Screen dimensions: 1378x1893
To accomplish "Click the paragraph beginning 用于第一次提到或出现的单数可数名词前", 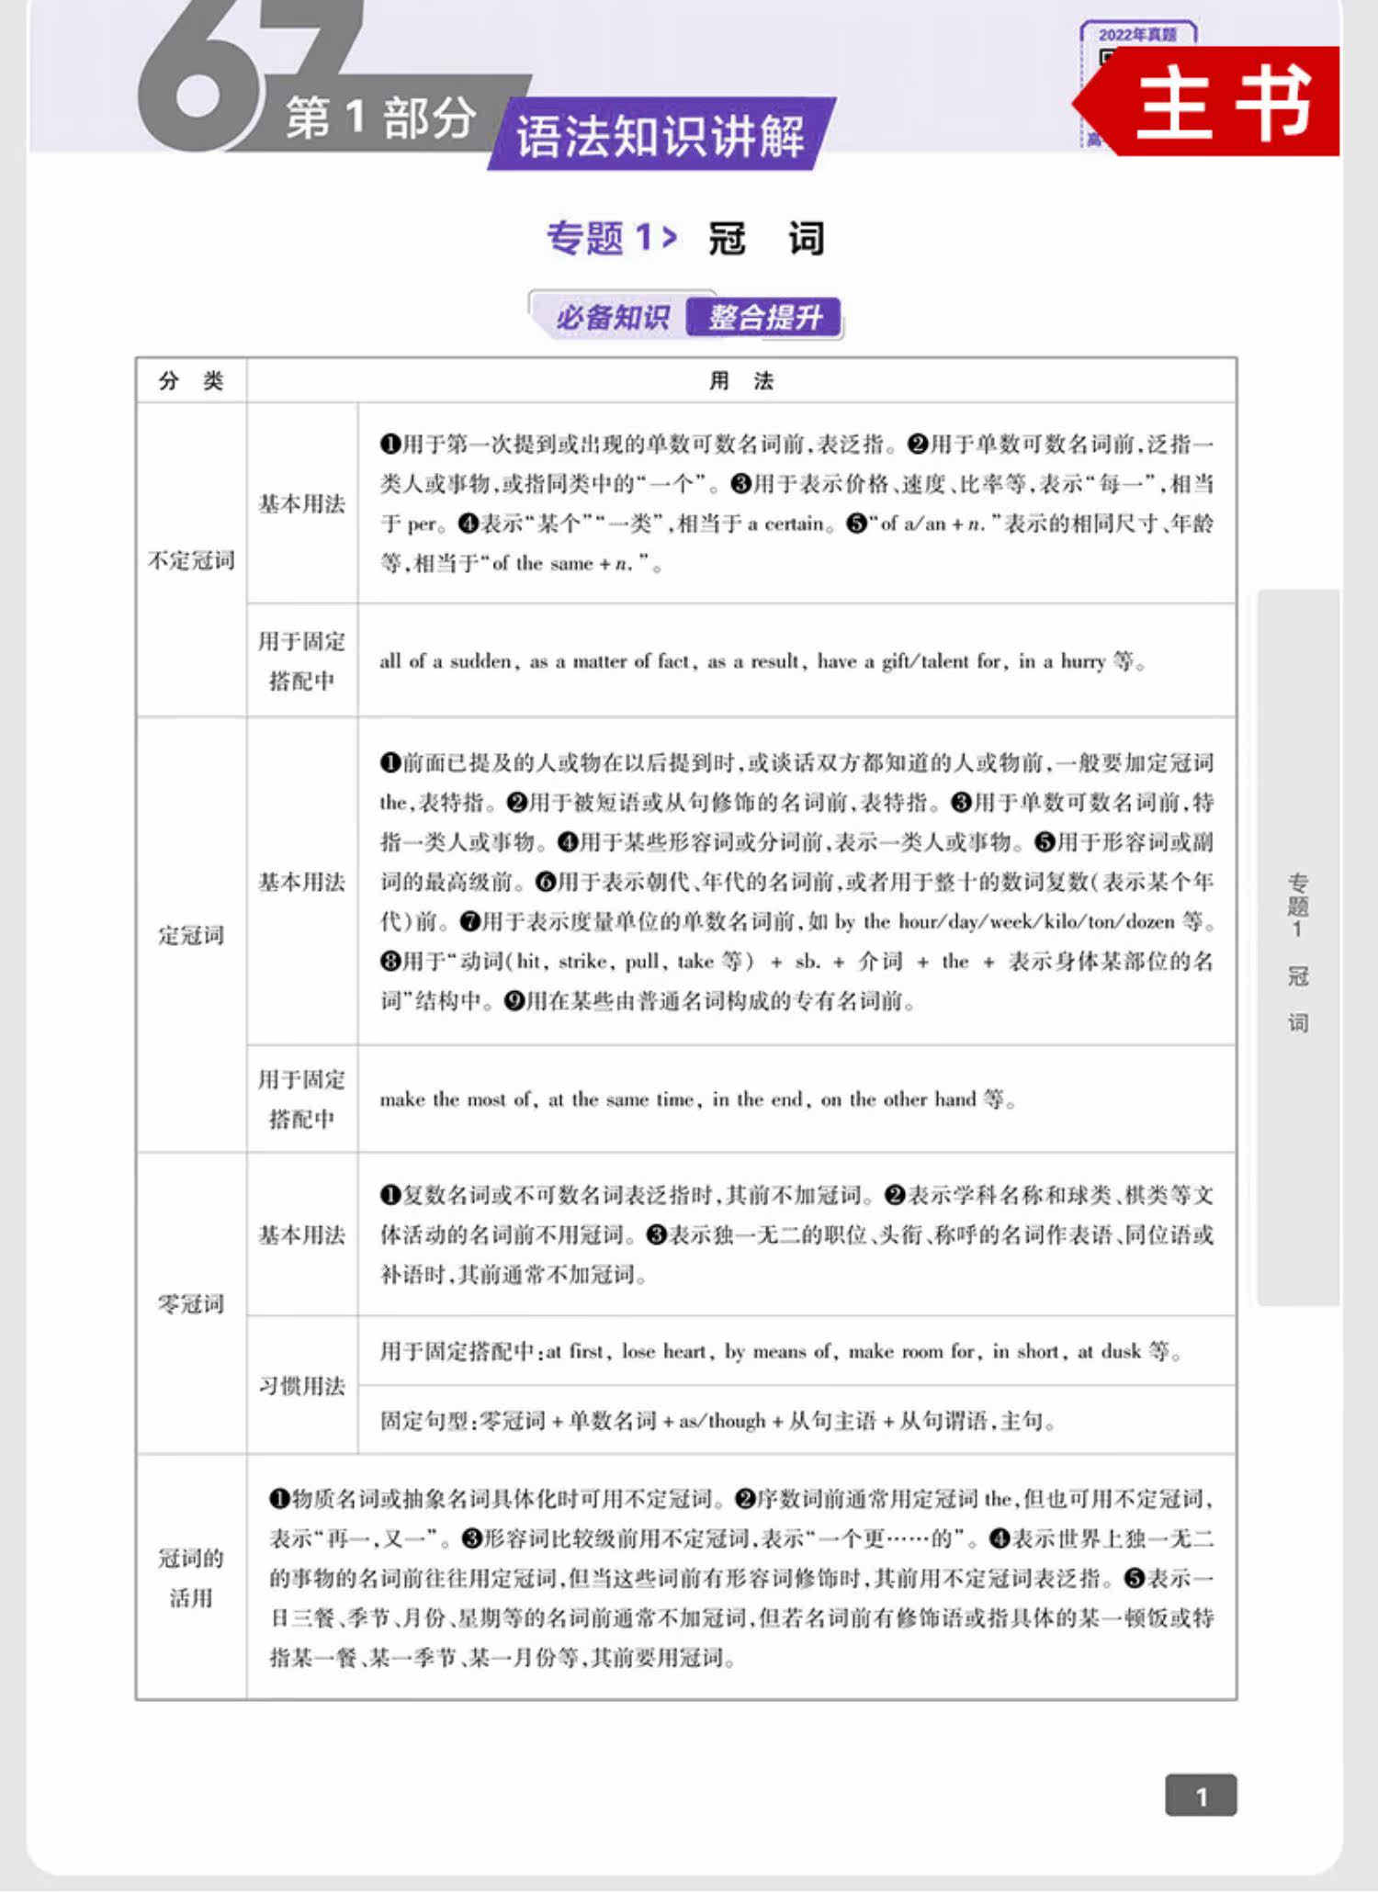I will [796, 503].
